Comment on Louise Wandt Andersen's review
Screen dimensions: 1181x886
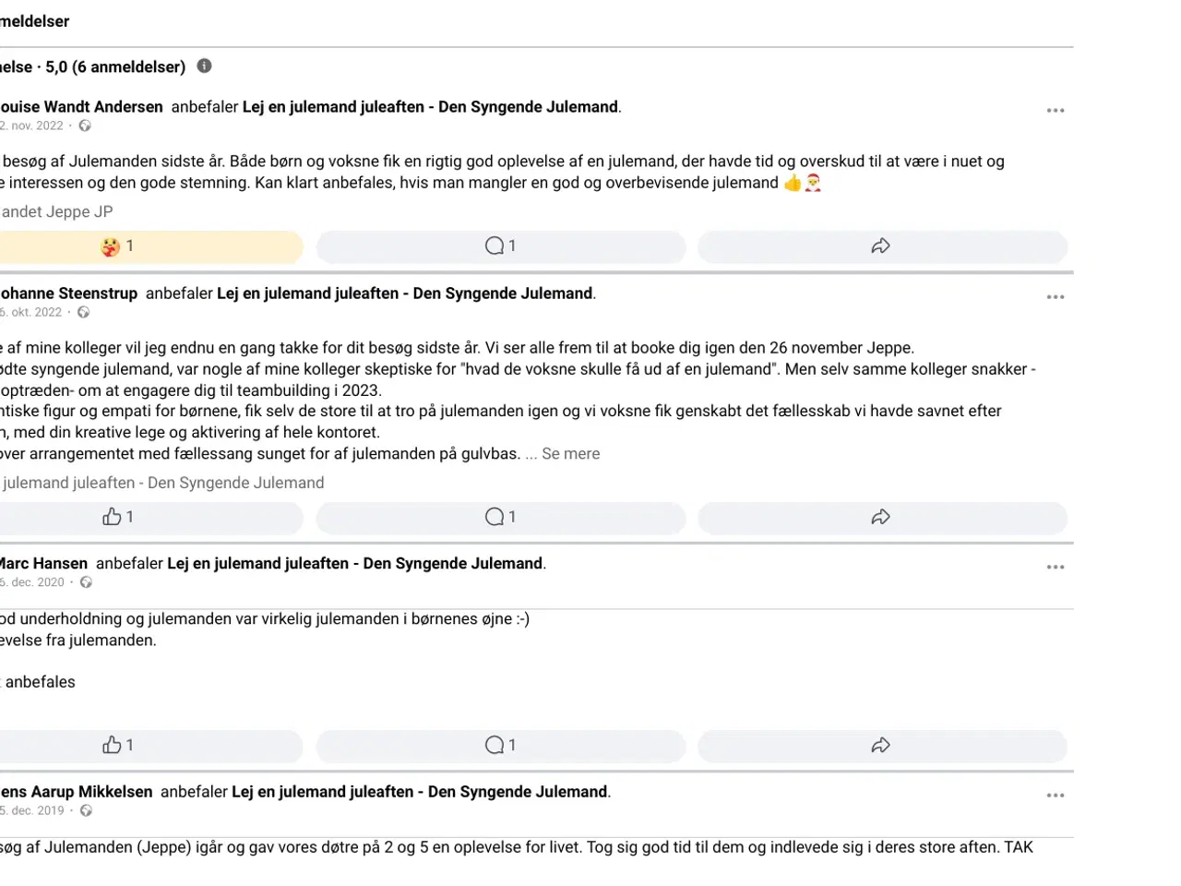[x=500, y=246]
